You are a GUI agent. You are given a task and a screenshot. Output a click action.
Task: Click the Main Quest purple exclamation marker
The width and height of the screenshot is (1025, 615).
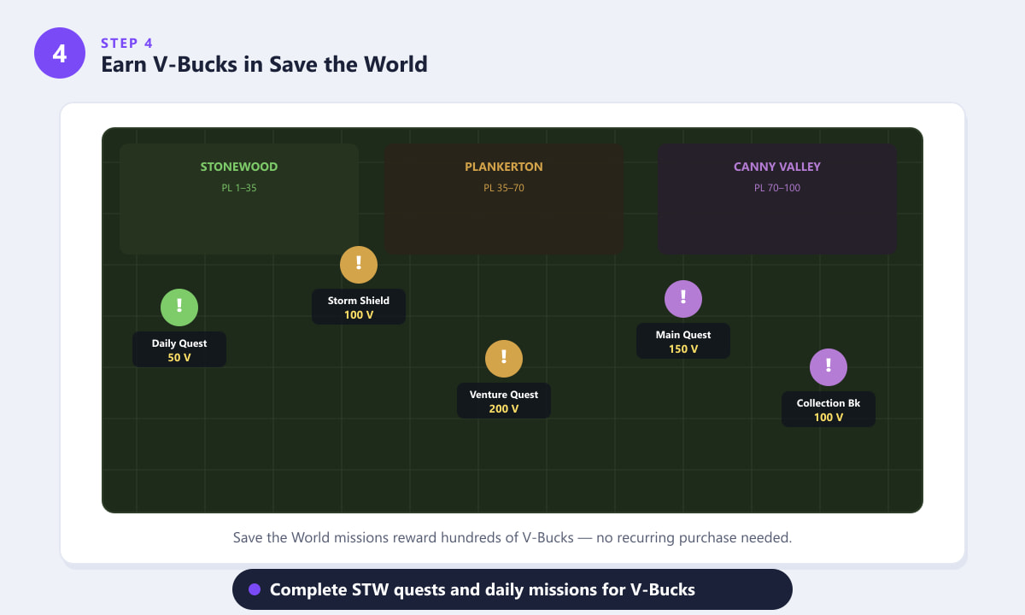683,299
